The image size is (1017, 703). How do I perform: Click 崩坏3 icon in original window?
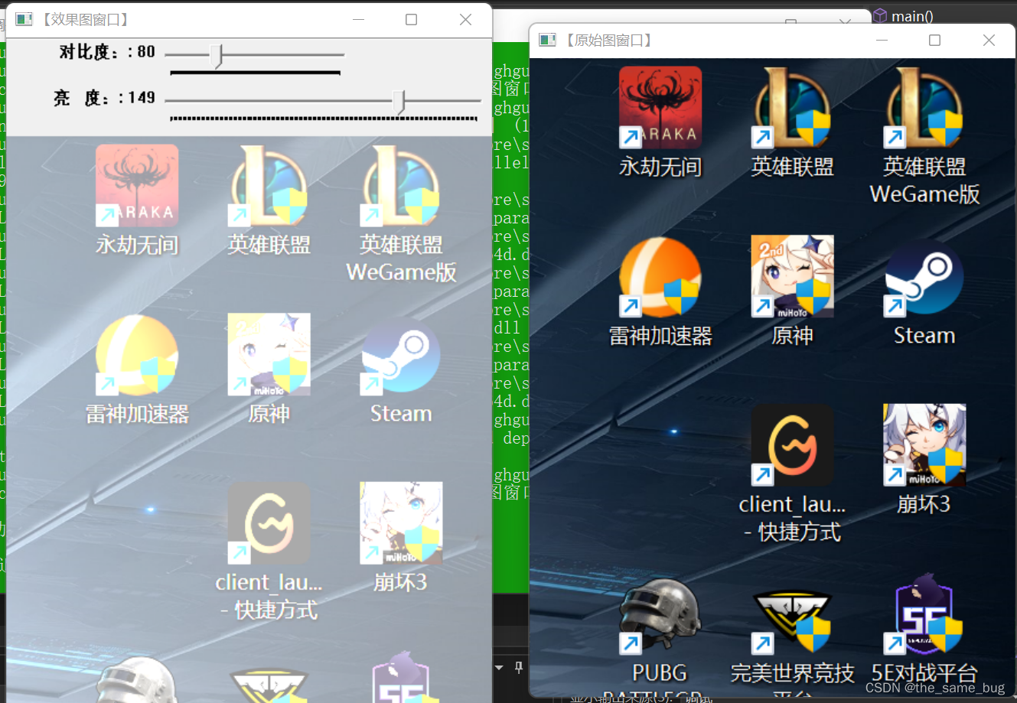click(x=924, y=445)
